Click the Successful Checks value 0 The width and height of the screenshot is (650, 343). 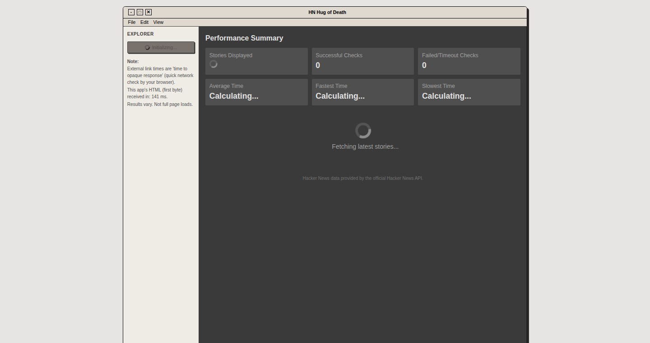[318, 65]
